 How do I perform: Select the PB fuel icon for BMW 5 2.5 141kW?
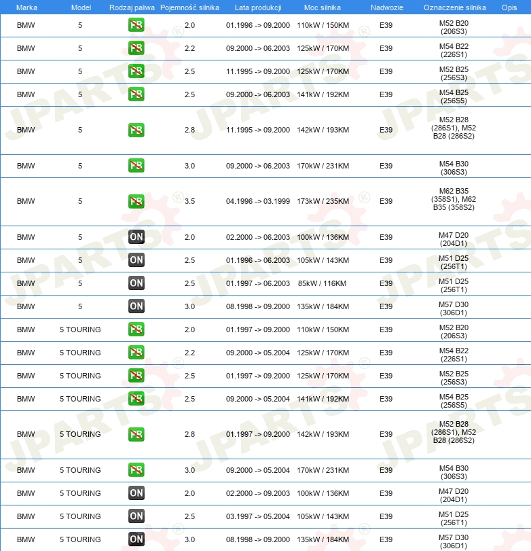136,94
